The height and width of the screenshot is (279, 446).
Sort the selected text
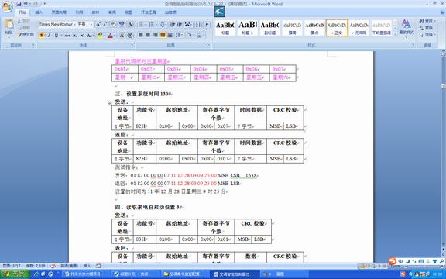pos(198,25)
